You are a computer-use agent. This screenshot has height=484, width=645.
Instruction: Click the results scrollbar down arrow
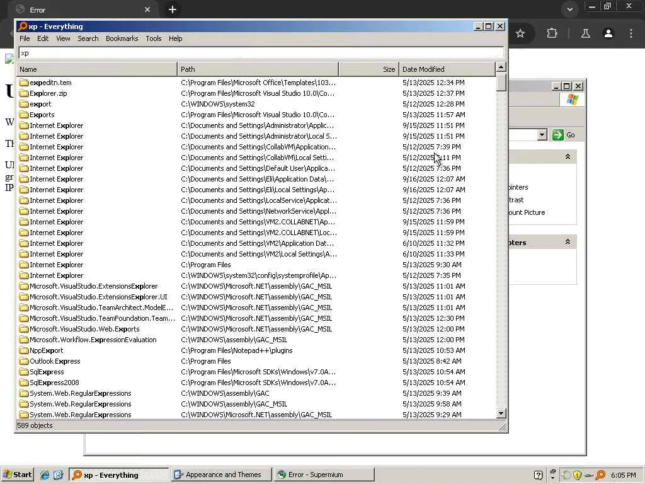click(x=501, y=413)
